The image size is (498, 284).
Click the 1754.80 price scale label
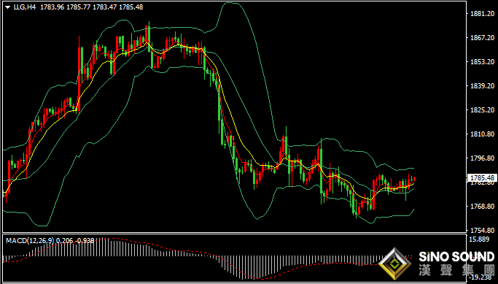coord(483,230)
